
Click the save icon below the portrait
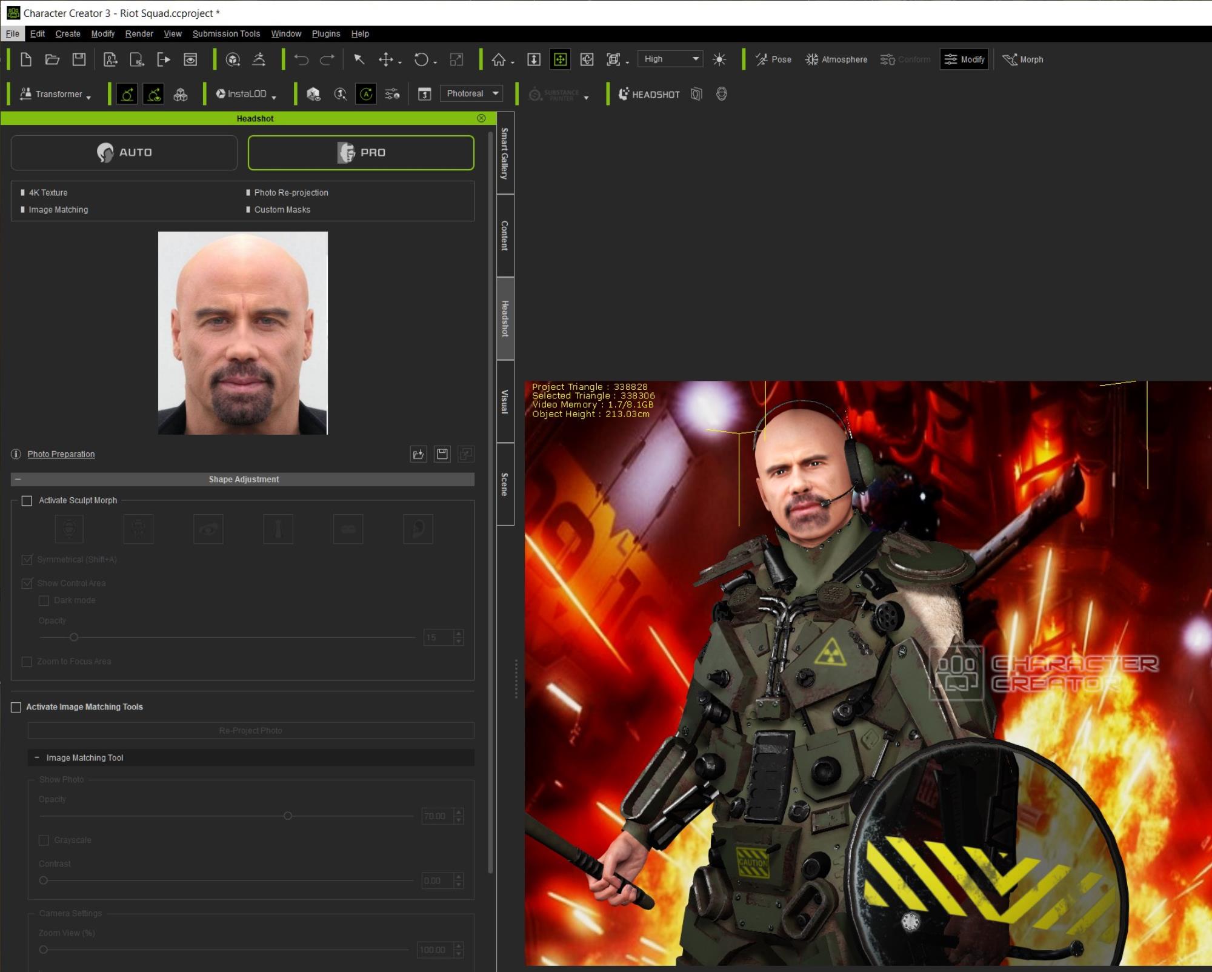tap(442, 454)
